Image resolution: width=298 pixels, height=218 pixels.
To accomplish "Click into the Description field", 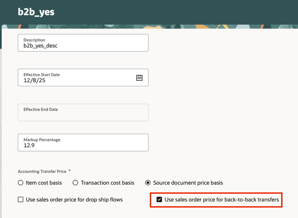I will point(83,45).
